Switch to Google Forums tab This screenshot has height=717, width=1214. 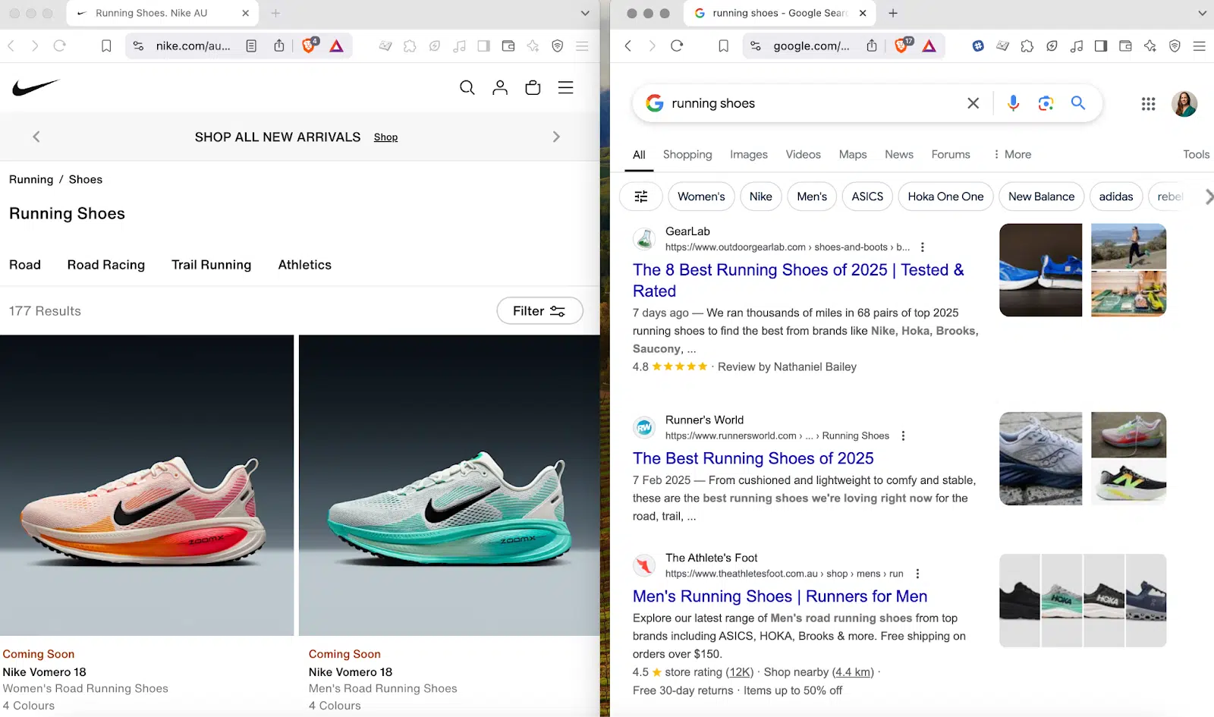(951, 155)
